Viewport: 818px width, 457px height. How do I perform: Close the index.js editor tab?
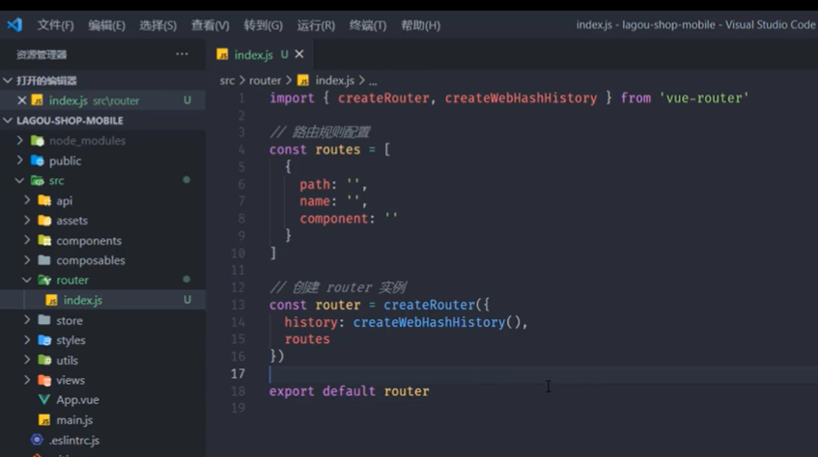coord(299,54)
